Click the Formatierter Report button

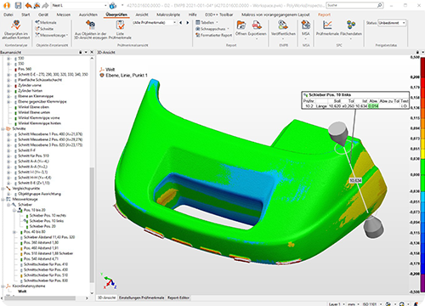tap(213, 35)
